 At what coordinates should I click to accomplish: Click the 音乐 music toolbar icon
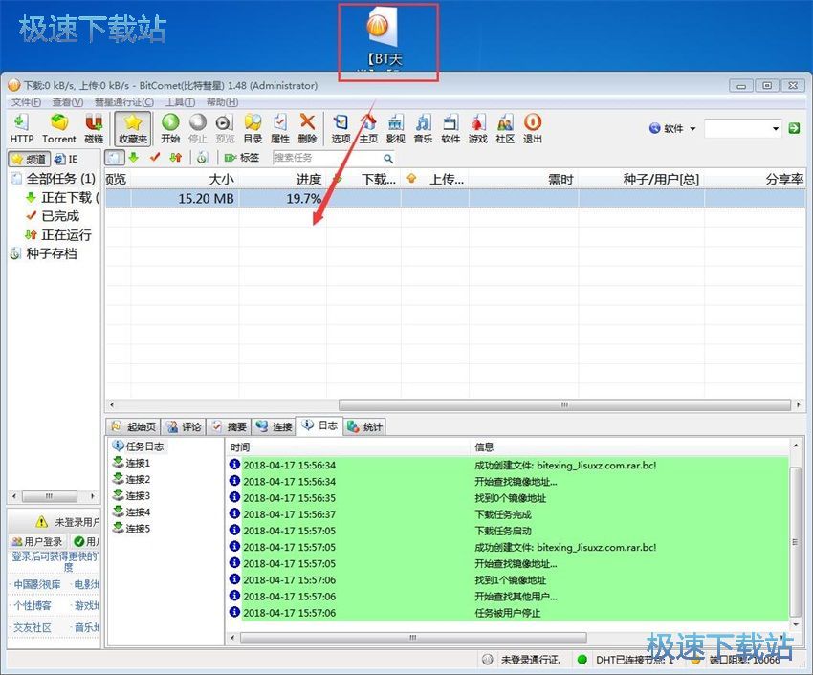pos(423,128)
